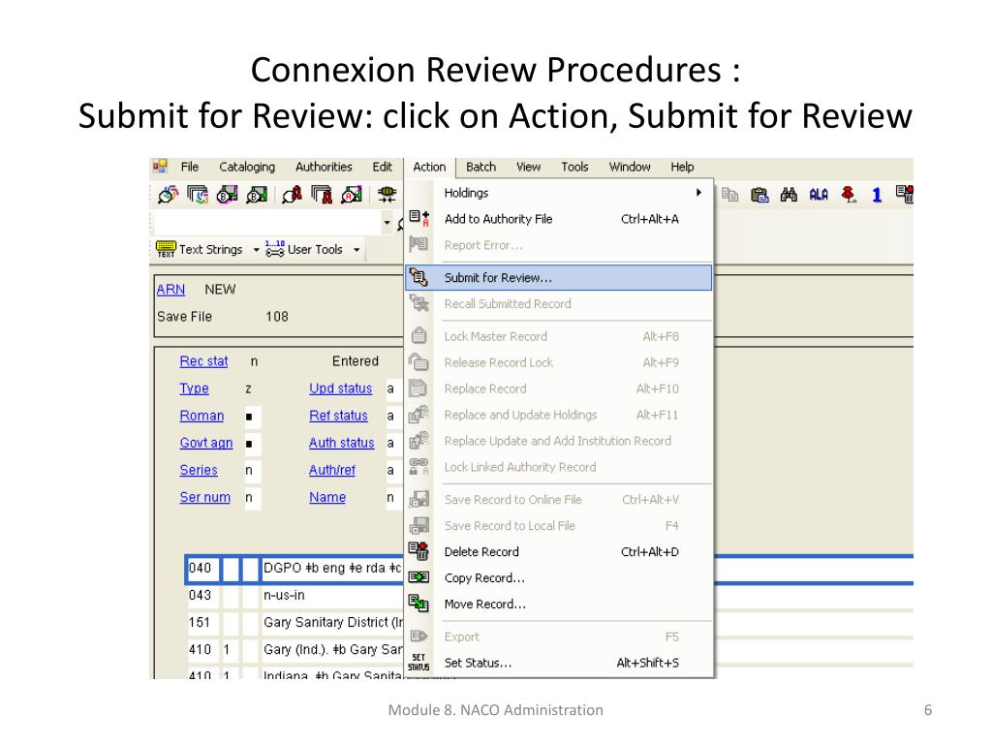Open the Edit menu

(x=382, y=167)
